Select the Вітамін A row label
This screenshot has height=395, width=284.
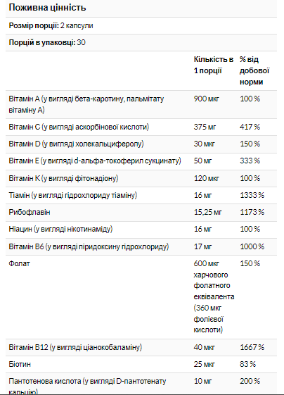(x=86, y=104)
